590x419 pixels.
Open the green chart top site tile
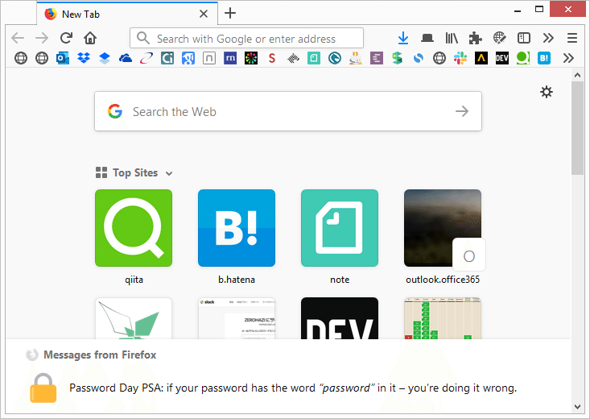point(443,318)
